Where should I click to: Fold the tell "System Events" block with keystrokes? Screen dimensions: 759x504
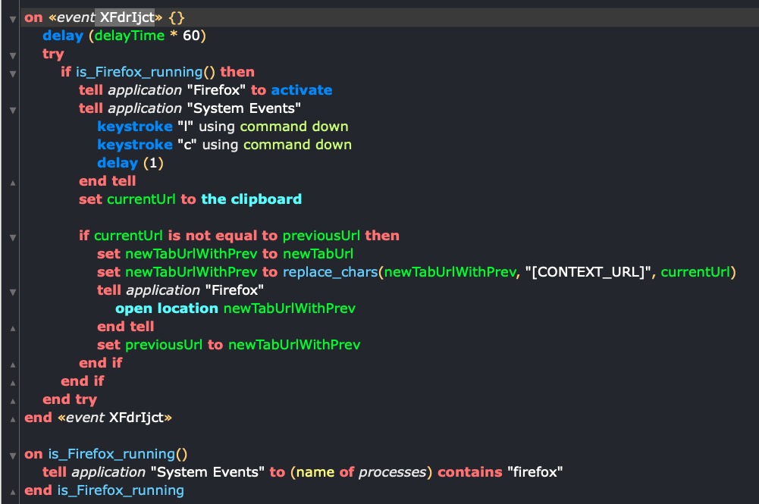[13, 108]
